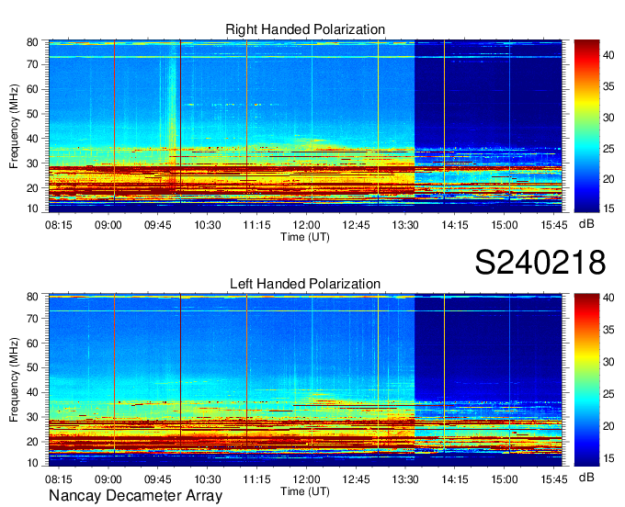The image size is (625, 507).
Task: Click the 80 MHz tick label on right-handed plot
Action: 32,42
